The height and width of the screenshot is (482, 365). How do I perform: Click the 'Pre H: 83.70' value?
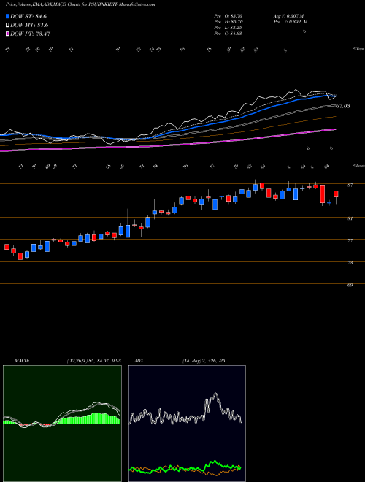[x=228, y=22]
